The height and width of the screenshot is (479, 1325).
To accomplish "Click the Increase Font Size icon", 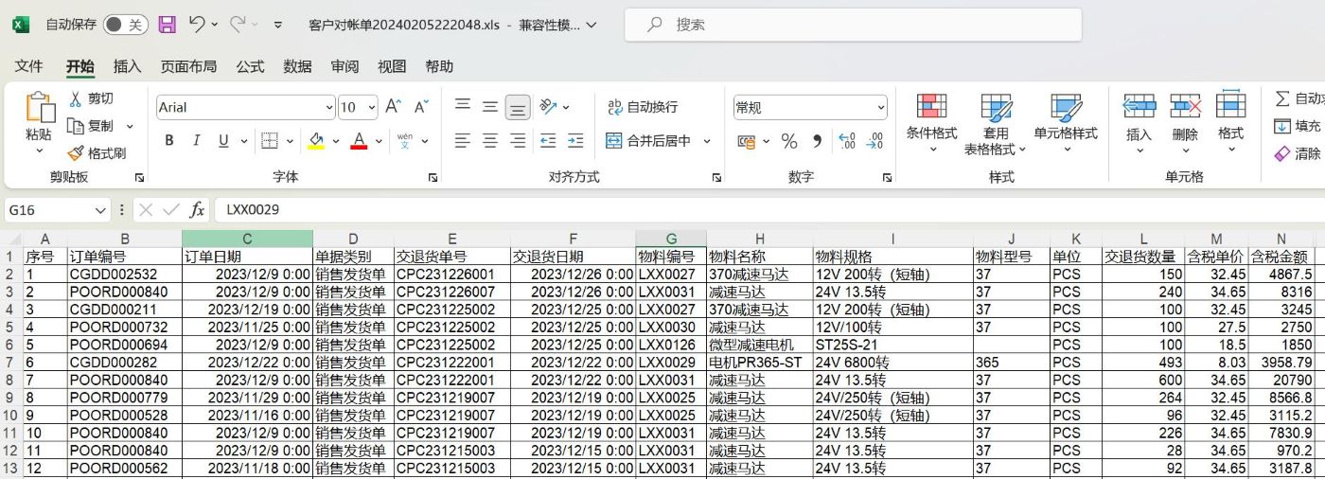I will tap(393, 107).
